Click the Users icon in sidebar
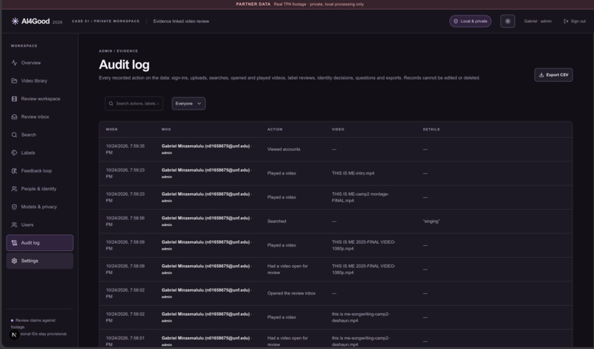The image size is (594, 349). tap(15, 225)
